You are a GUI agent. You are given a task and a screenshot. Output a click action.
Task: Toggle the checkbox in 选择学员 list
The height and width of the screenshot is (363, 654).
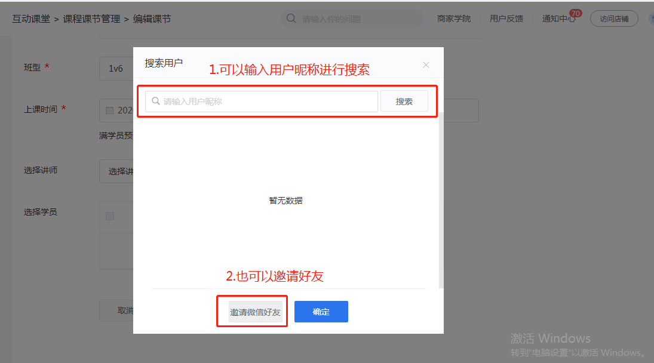click(110, 216)
